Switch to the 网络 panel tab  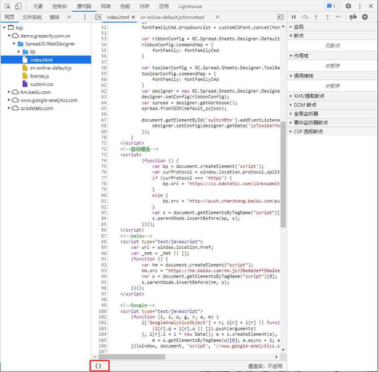pyautogui.click(x=105, y=6)
